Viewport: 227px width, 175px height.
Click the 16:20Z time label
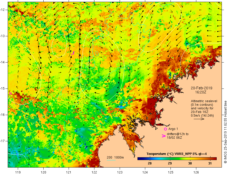tap(201, 92)
